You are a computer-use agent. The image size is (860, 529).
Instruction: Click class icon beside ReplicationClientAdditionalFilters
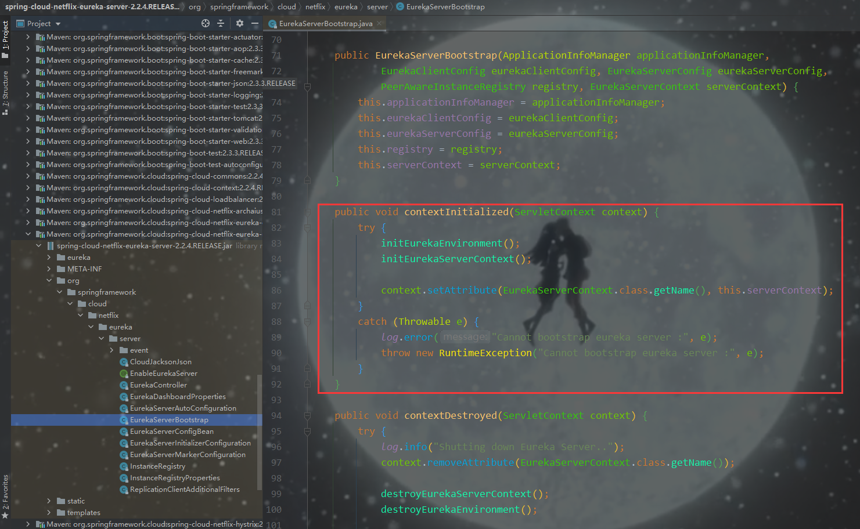point(124,490)
